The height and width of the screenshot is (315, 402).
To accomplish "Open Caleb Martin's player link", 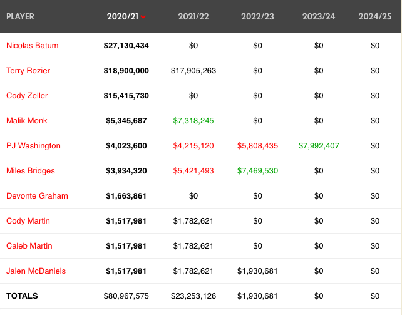I will (29, 245).
